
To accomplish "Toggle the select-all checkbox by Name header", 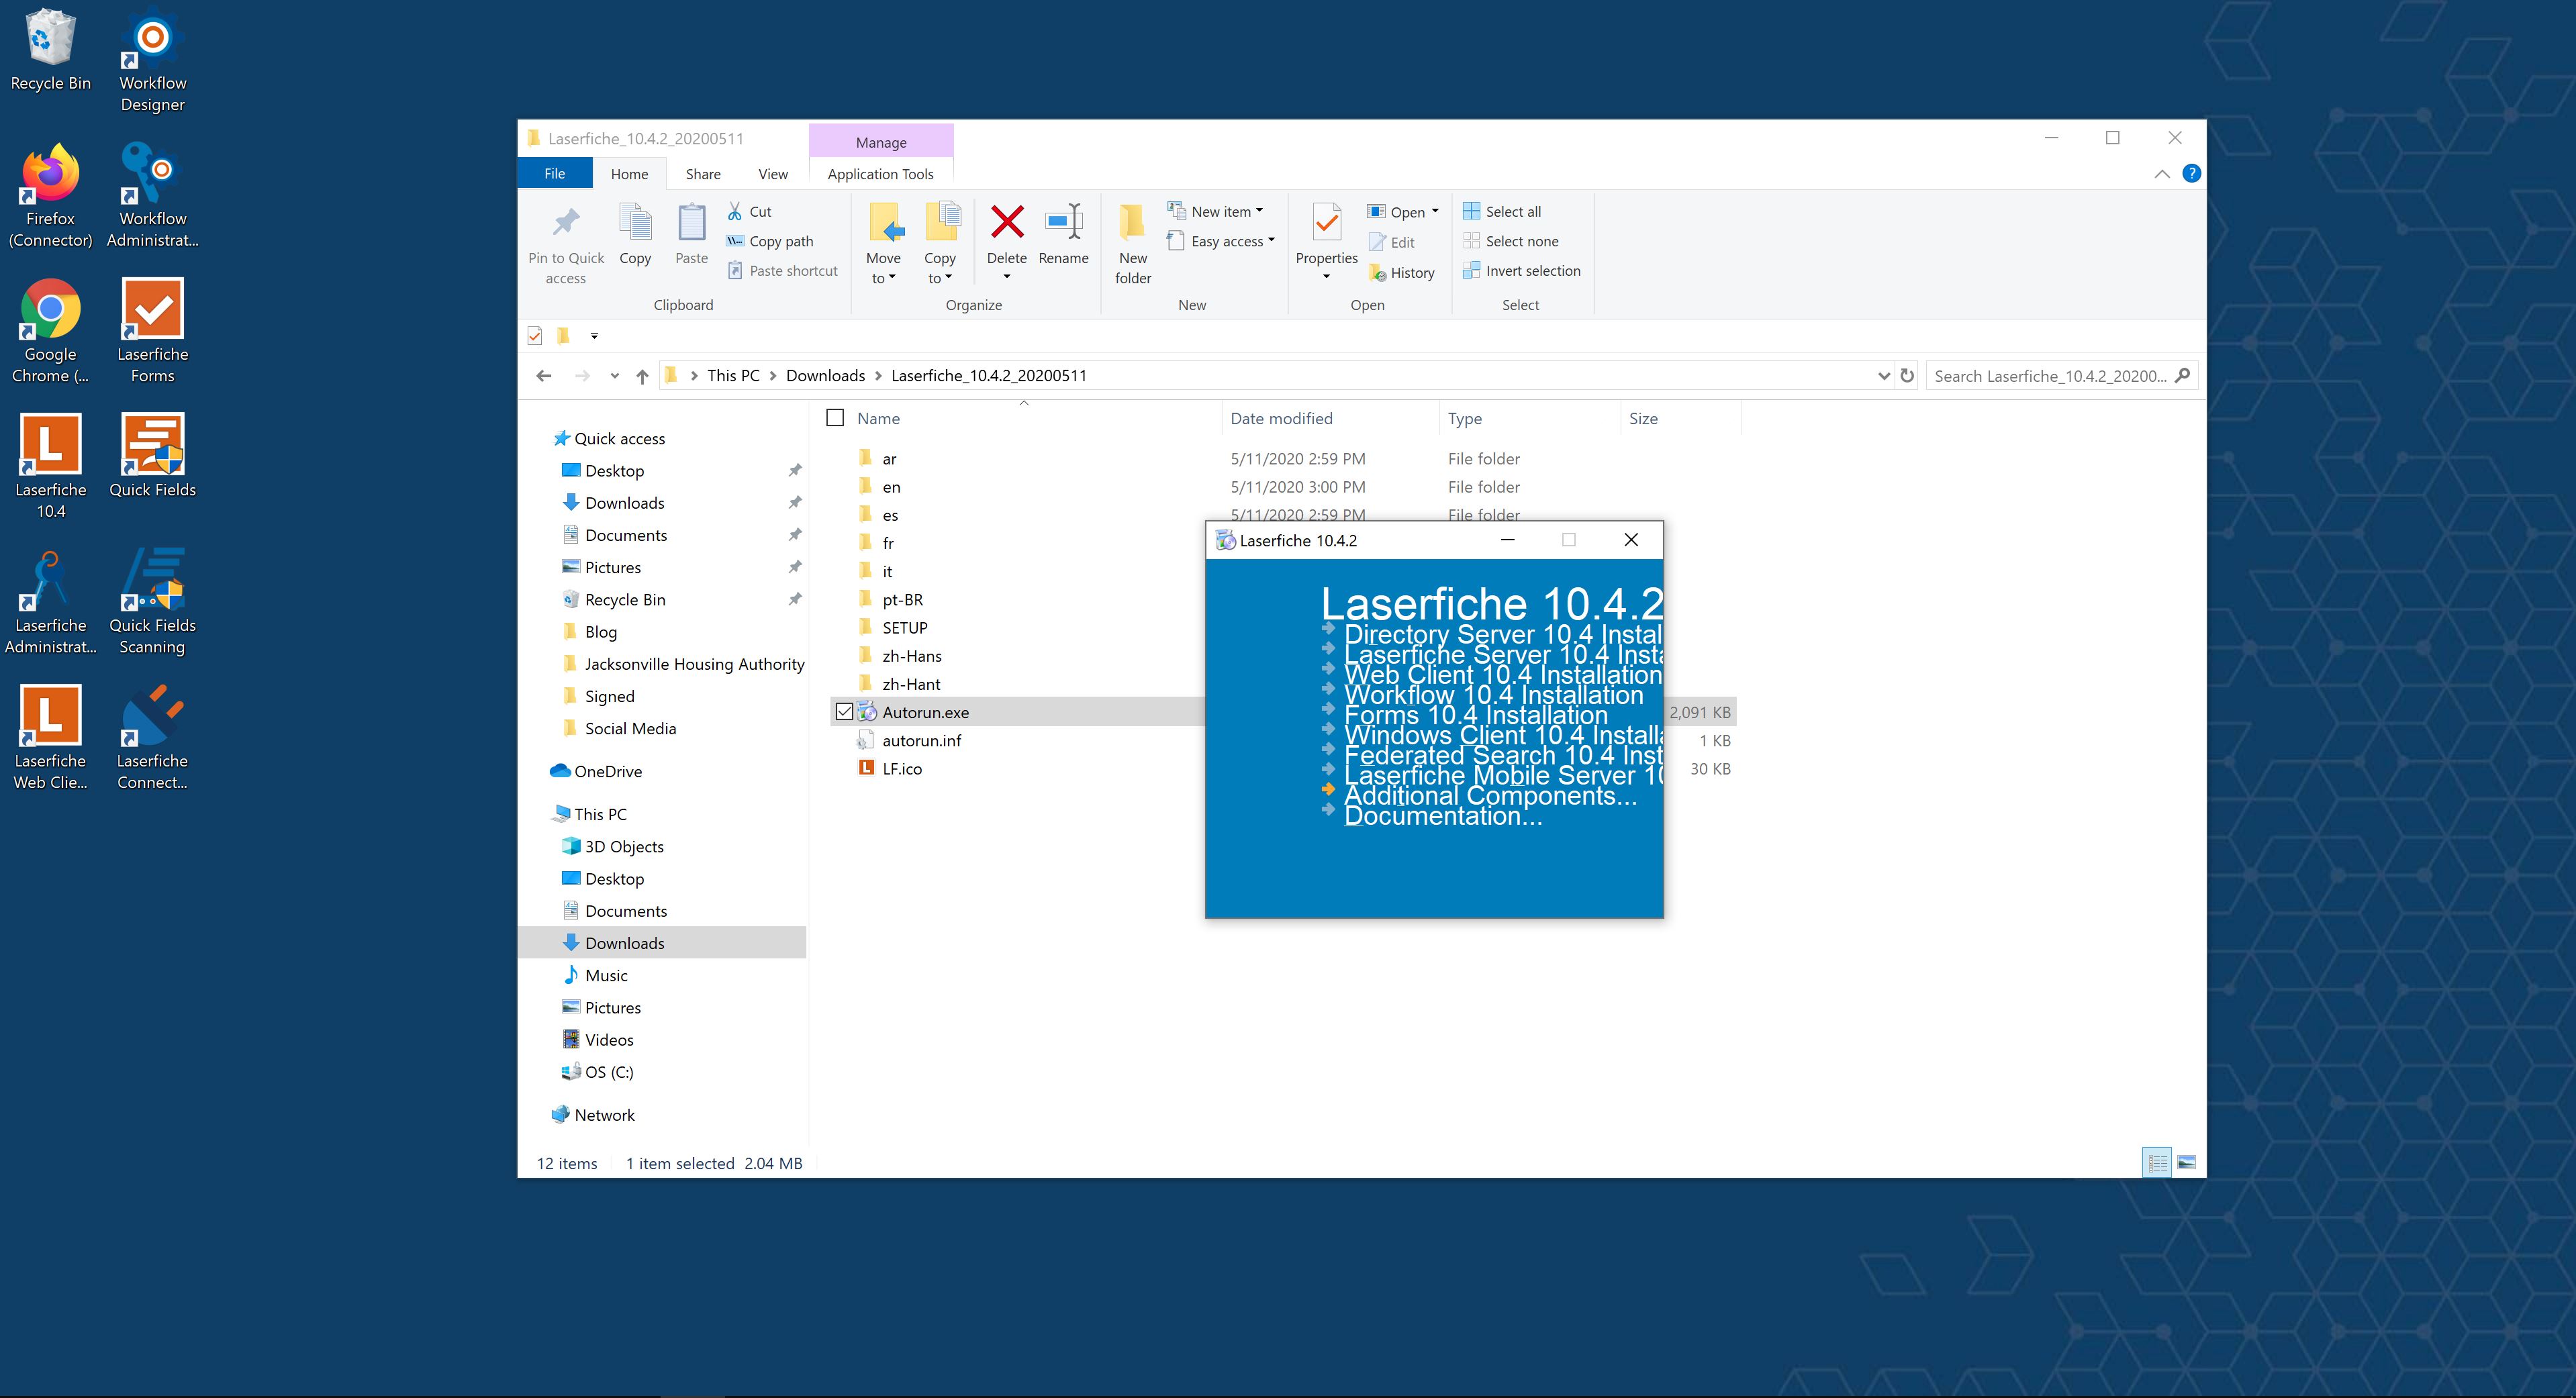I will [x=835, y=418].
